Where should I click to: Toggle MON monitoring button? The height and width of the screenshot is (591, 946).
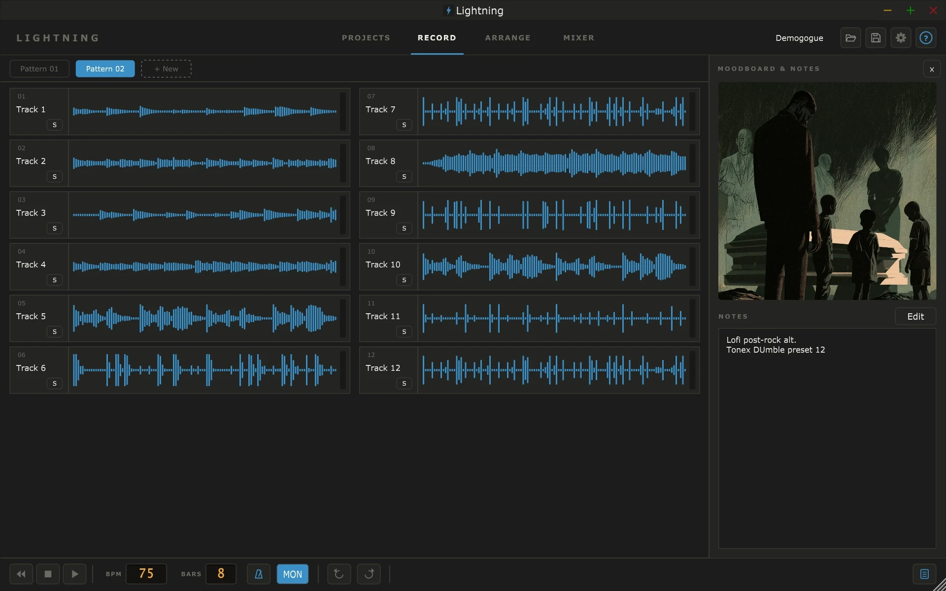point(292,574)
